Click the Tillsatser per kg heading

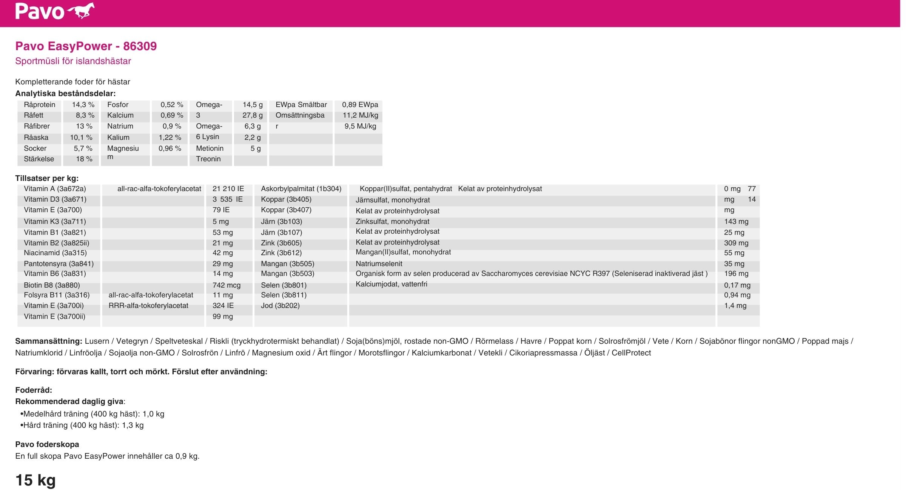pos(47,178)
